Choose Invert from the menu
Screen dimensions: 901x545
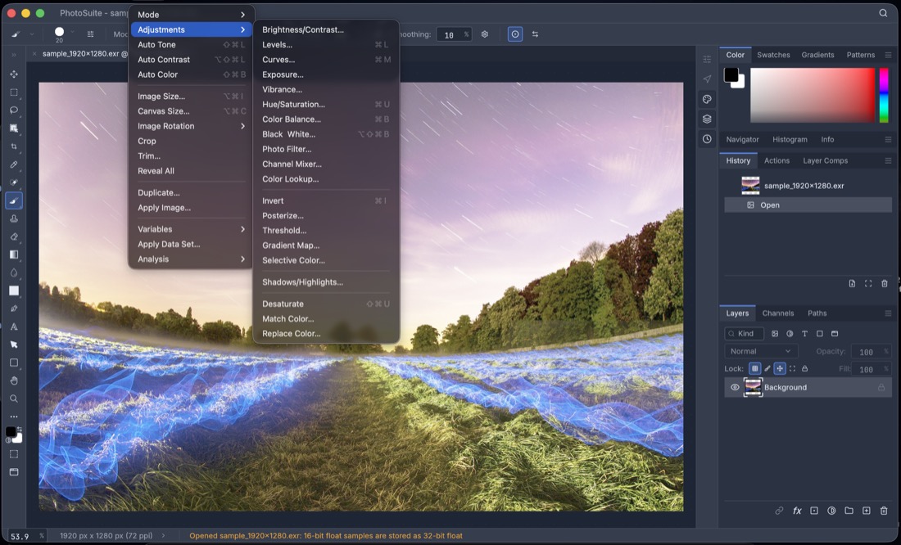coord(326,201)
